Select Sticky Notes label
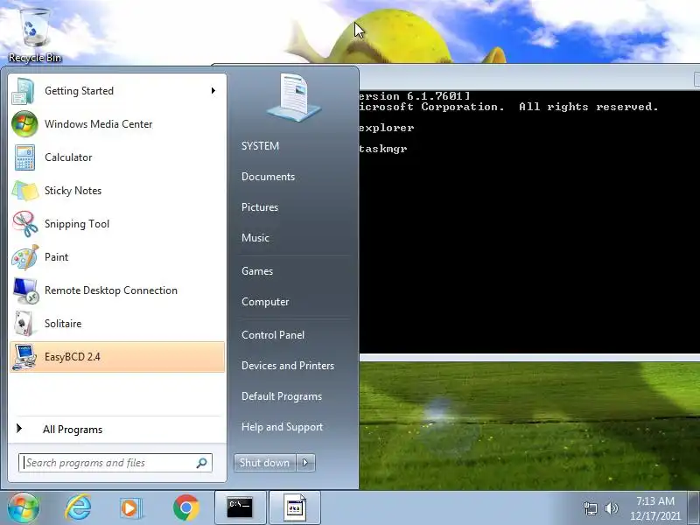The width and height of the screenshot is (700, 525). (x=73, y=191)
